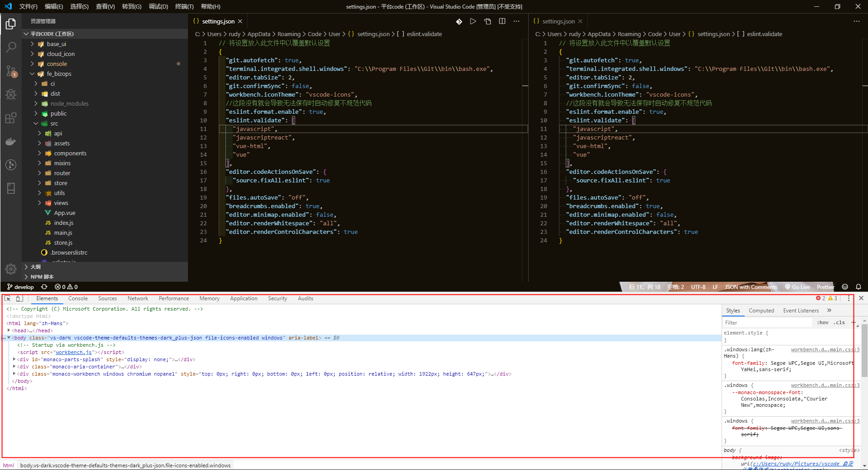Open the notifications bell in status bar
The image size is (868, 470).
859,287
